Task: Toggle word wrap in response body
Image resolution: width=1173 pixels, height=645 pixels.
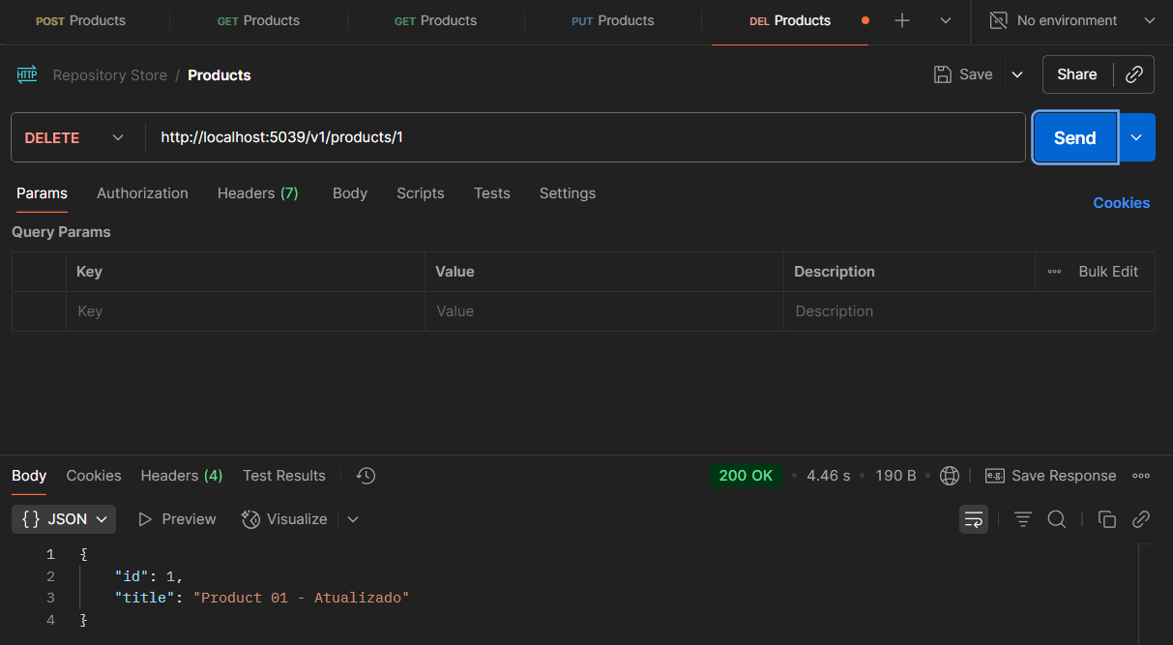Action: click(x=974, y=519)
